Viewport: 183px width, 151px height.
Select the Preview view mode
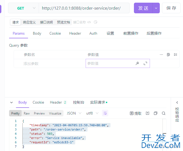pyautogui.click(x=39, y=113)
